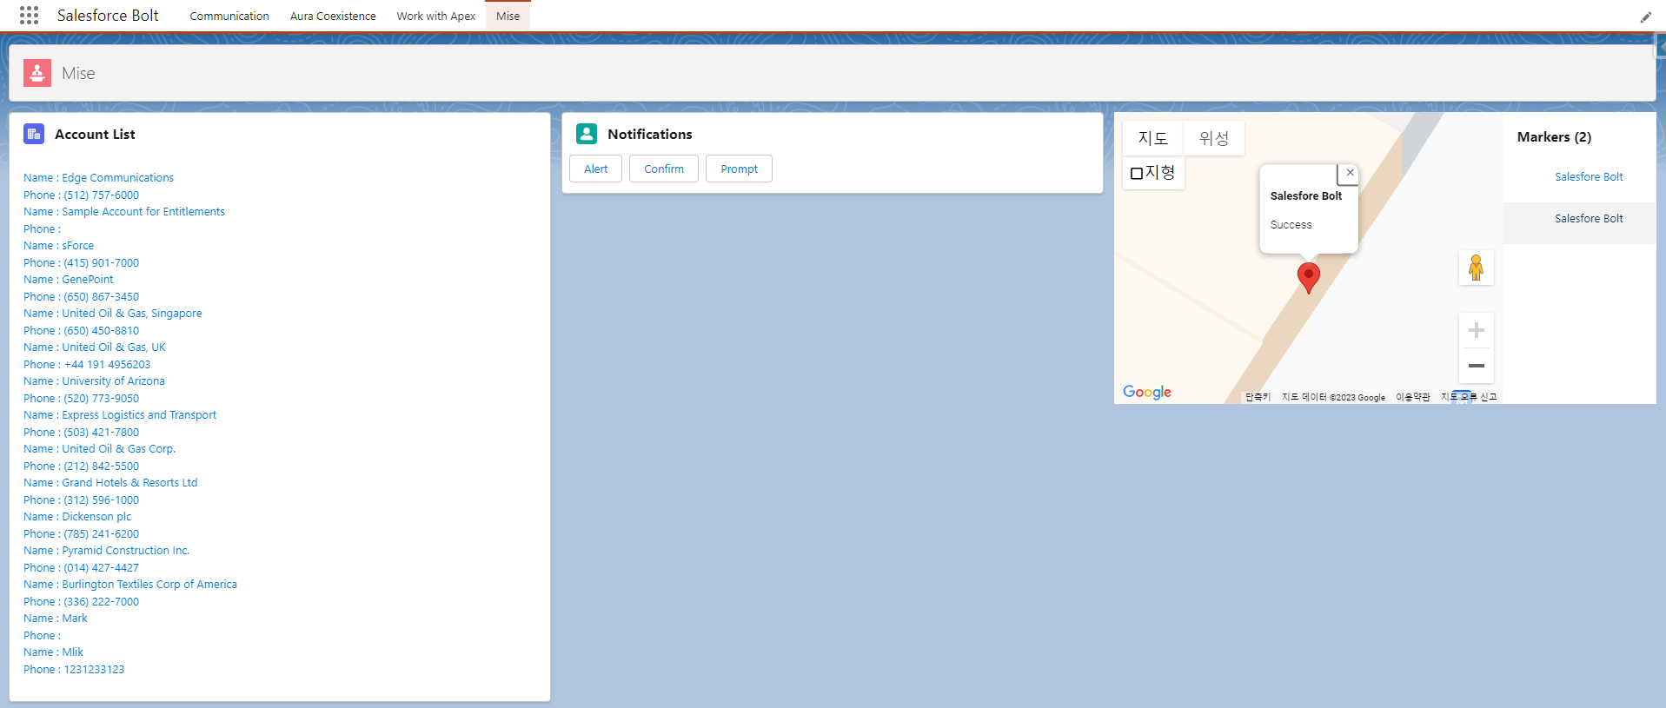Open Street View pegman on map

(x=1476, y=268)
